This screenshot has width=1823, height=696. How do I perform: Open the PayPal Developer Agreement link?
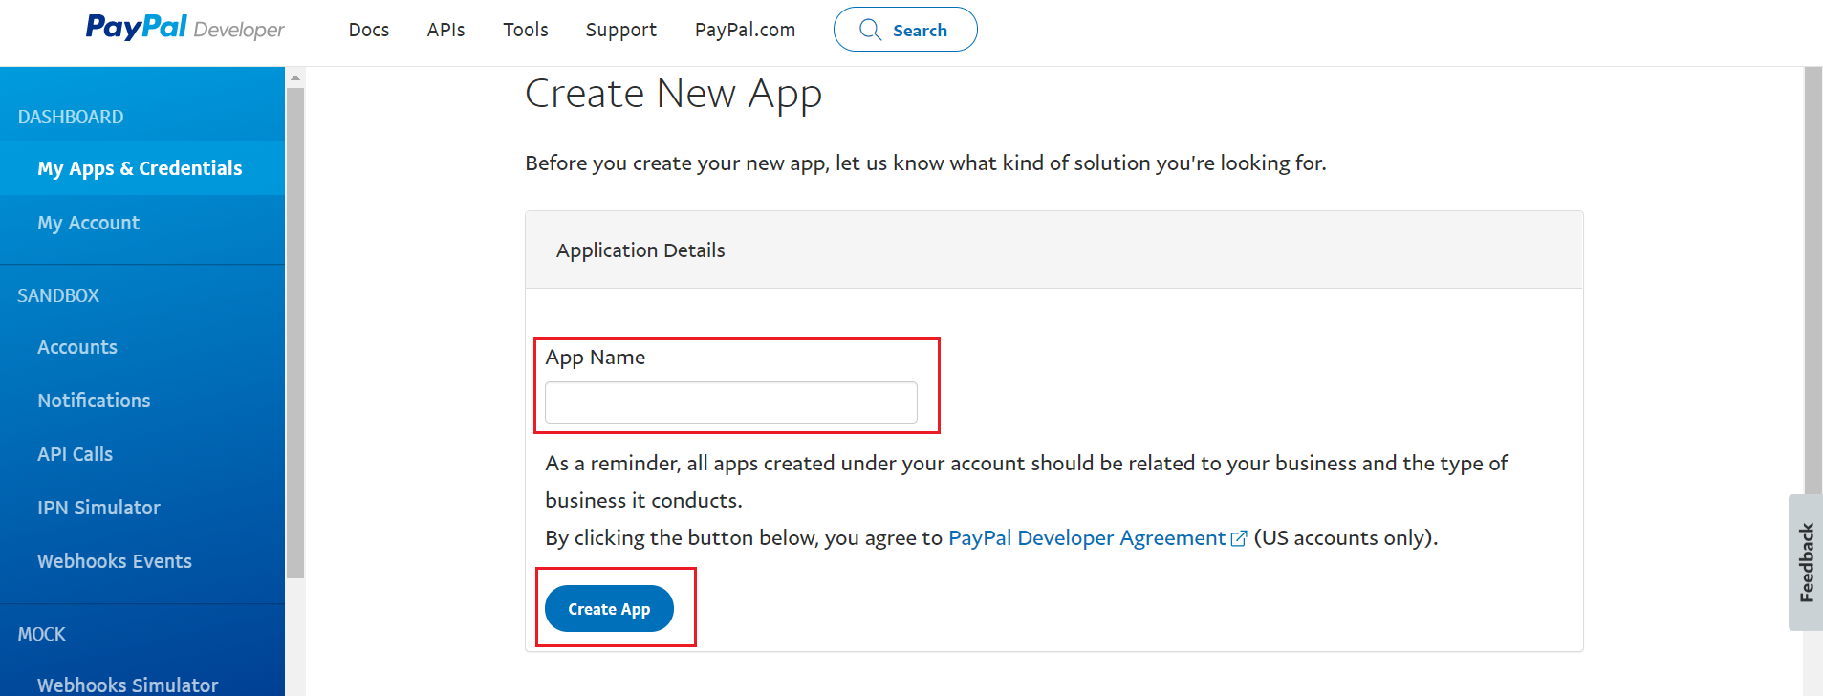click(1087, 538)
